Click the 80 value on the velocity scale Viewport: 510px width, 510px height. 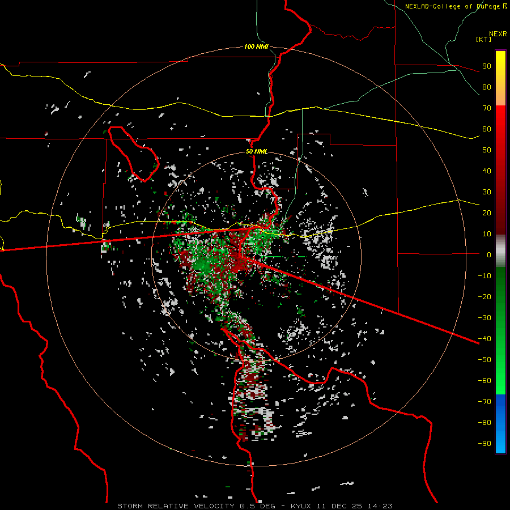pyautogui.click(x=487, y=87)
